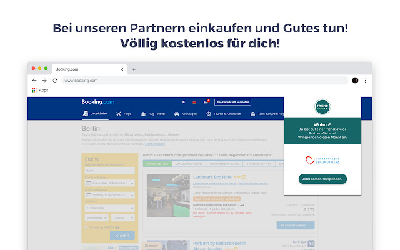
Task: Open the browser profile avatar
Action: [x=355, y=81]
